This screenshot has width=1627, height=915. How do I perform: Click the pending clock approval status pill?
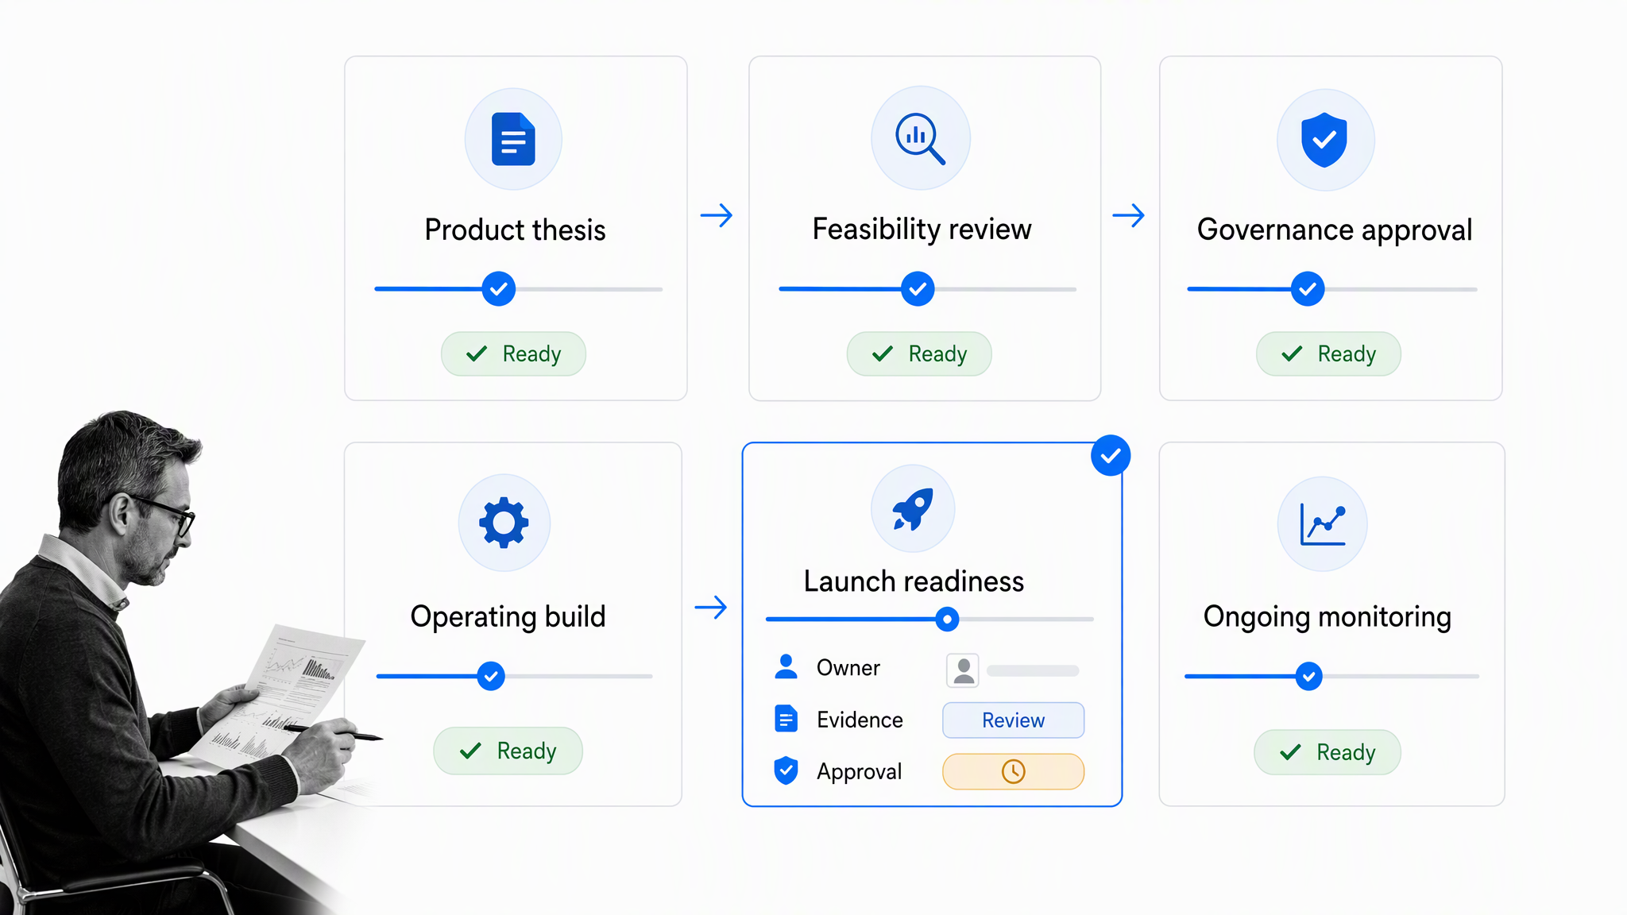click(x=1013, y=771)
